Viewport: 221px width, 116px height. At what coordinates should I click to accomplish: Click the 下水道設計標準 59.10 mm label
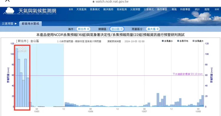(x=188, y=74)
